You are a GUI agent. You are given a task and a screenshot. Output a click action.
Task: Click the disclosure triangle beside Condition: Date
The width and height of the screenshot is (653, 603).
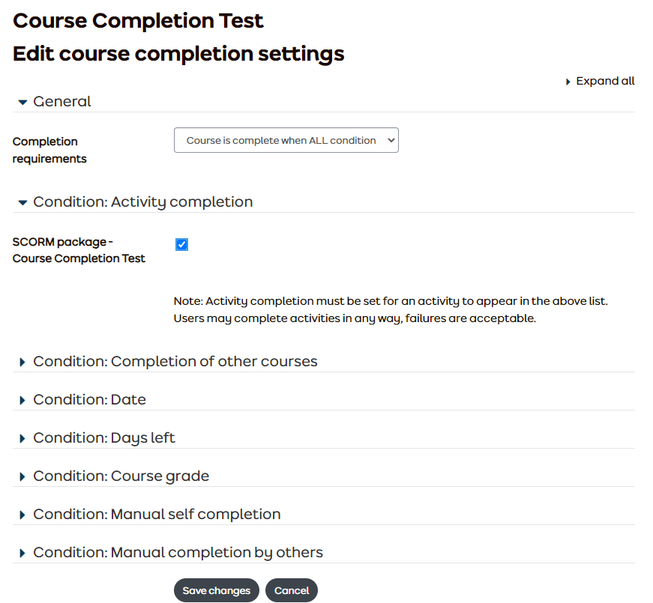click(x=22, y=399)
